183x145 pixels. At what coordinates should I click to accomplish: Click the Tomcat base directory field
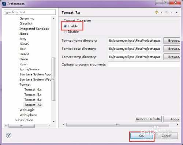pyautogui.click(x=135, y=49)
